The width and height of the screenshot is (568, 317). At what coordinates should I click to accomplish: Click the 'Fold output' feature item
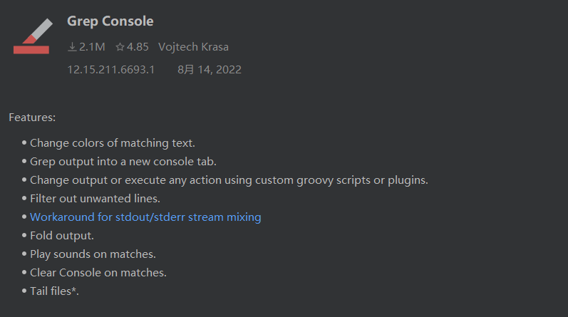pyautogui.click(x=62, y=236)
